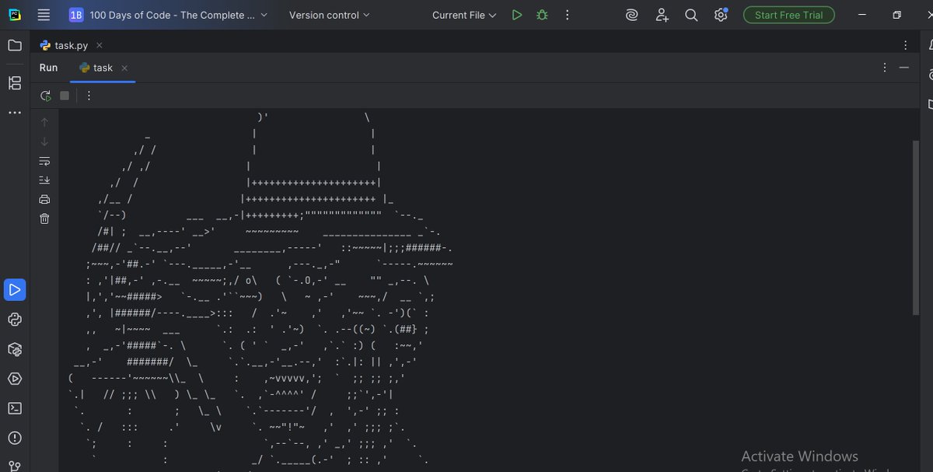Screen dimensions: 933x472
Task: Open the Git version control sidebar icon
Action: tap(15, 465)
